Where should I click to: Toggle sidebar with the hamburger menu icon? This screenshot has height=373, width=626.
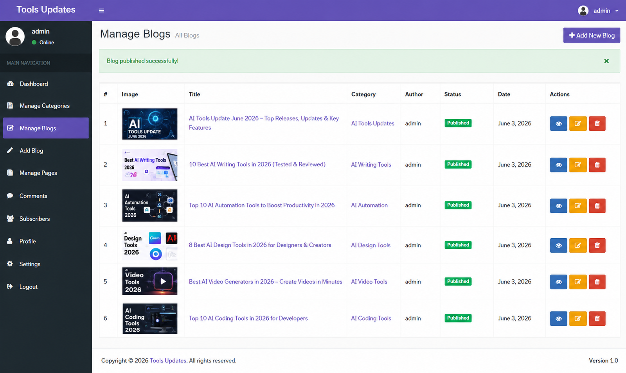click(x=101, y=11)
